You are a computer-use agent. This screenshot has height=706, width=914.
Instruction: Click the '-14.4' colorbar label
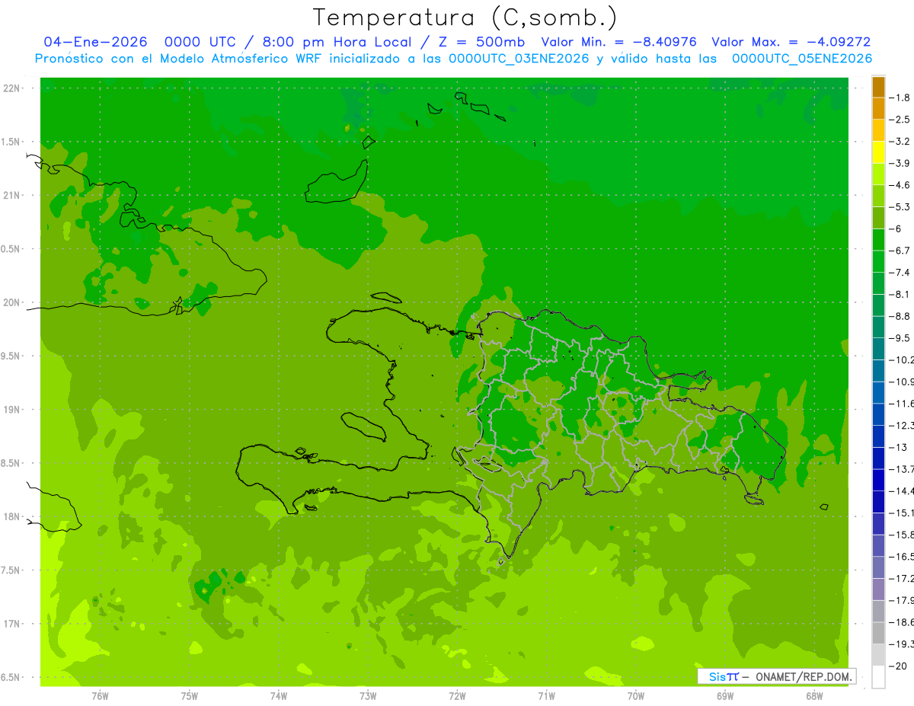click(x=901, y=490)
